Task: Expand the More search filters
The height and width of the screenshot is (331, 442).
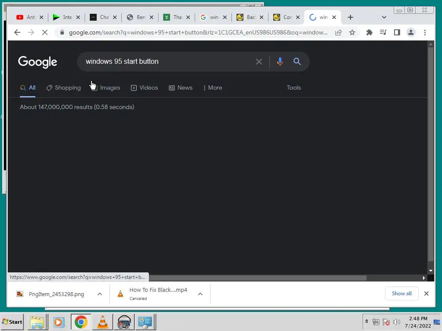Action: 212,88
